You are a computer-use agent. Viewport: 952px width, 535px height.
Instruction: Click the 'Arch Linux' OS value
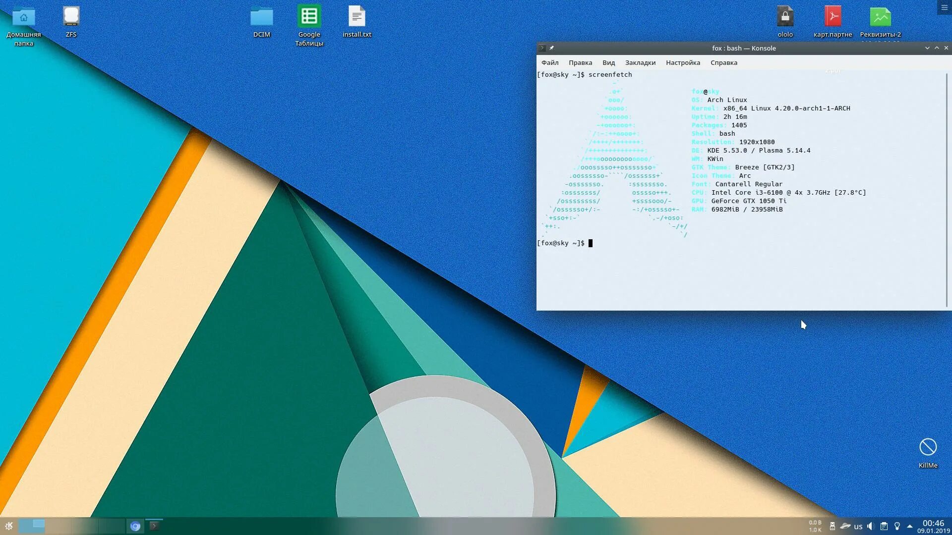tap(727, 100)
